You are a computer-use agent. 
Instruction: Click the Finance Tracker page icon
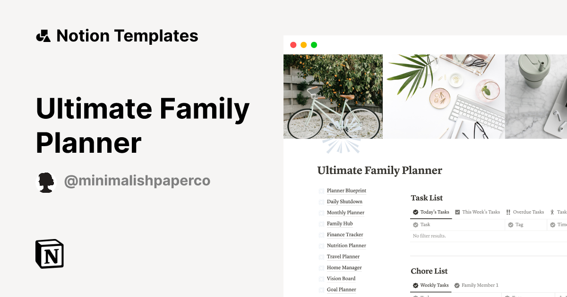pos(321,234)
